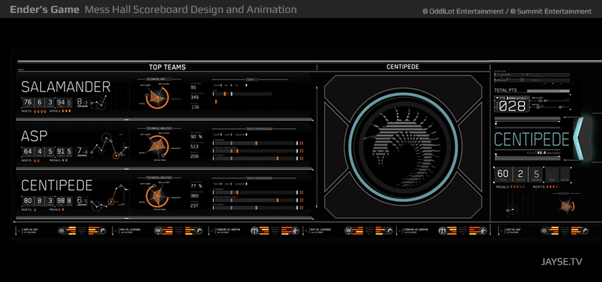Open the TOP TEAMS tab
602x282 pixels.
[x=167, y=67]
